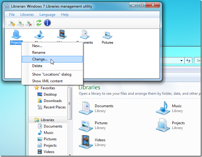Click the Delete library toolbar icon
The height and width of the screenshot is (157, 202).
(x=29, y=23)
